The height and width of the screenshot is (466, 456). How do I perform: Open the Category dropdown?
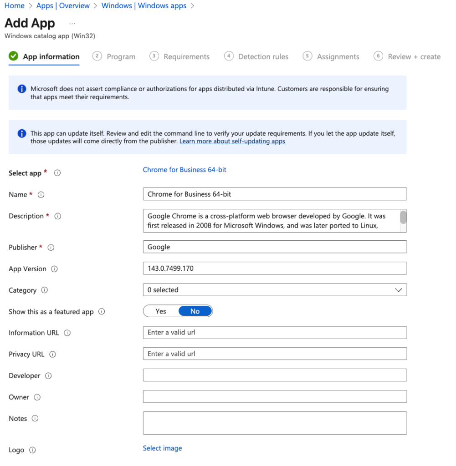pyautogui.click(x=274, y=290)
